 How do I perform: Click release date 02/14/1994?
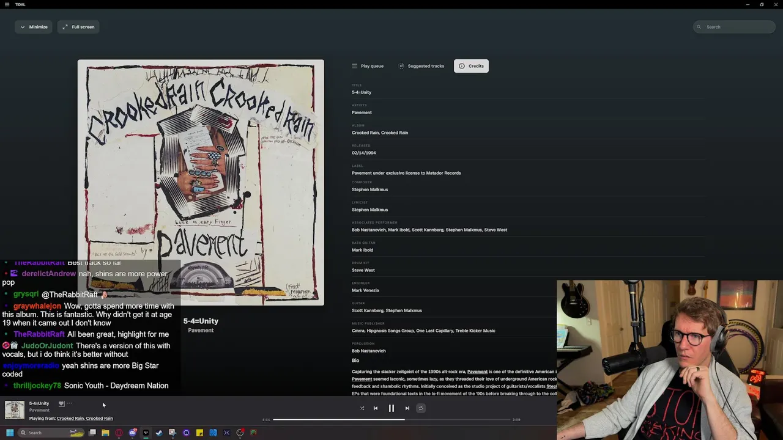(x=364, y=153)
